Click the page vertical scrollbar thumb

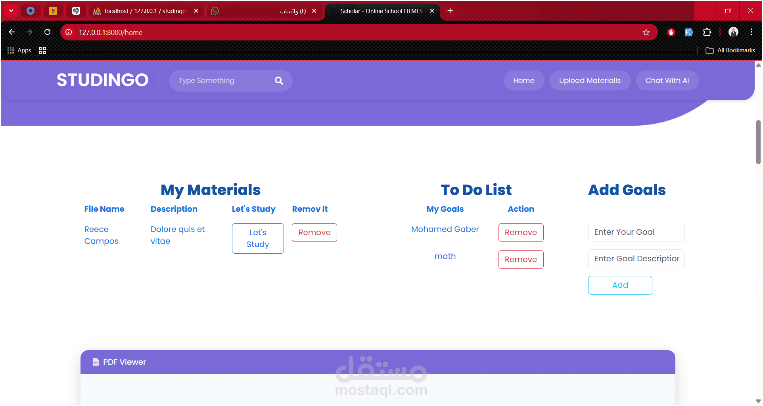(x=758, y=142)
